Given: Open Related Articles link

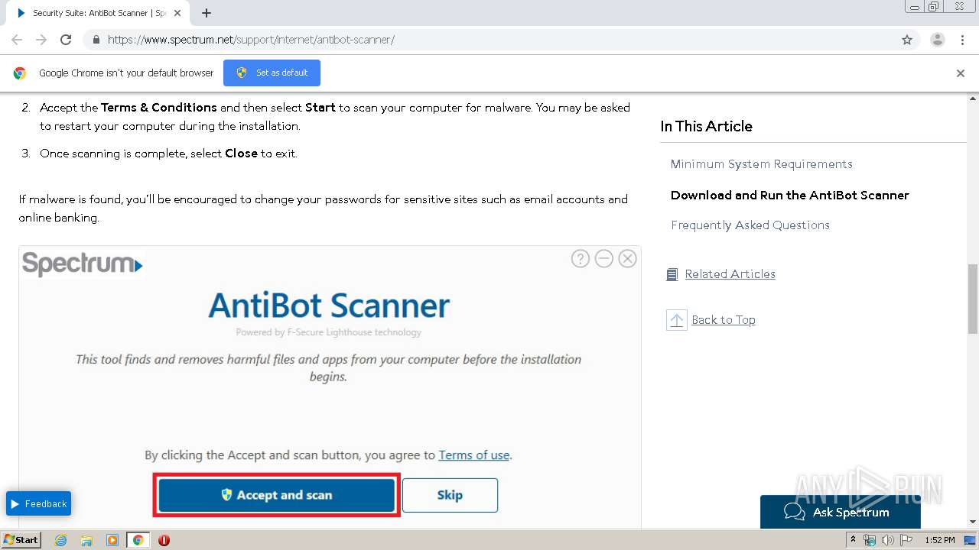Looking at the screenshot, I should tap(730, 274).
